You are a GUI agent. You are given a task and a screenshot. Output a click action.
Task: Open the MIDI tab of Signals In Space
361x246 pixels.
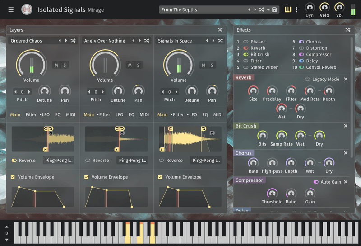coord(218,114)
